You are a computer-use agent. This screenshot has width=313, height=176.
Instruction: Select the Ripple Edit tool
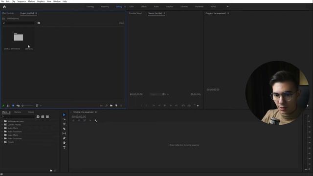[64, 124]
